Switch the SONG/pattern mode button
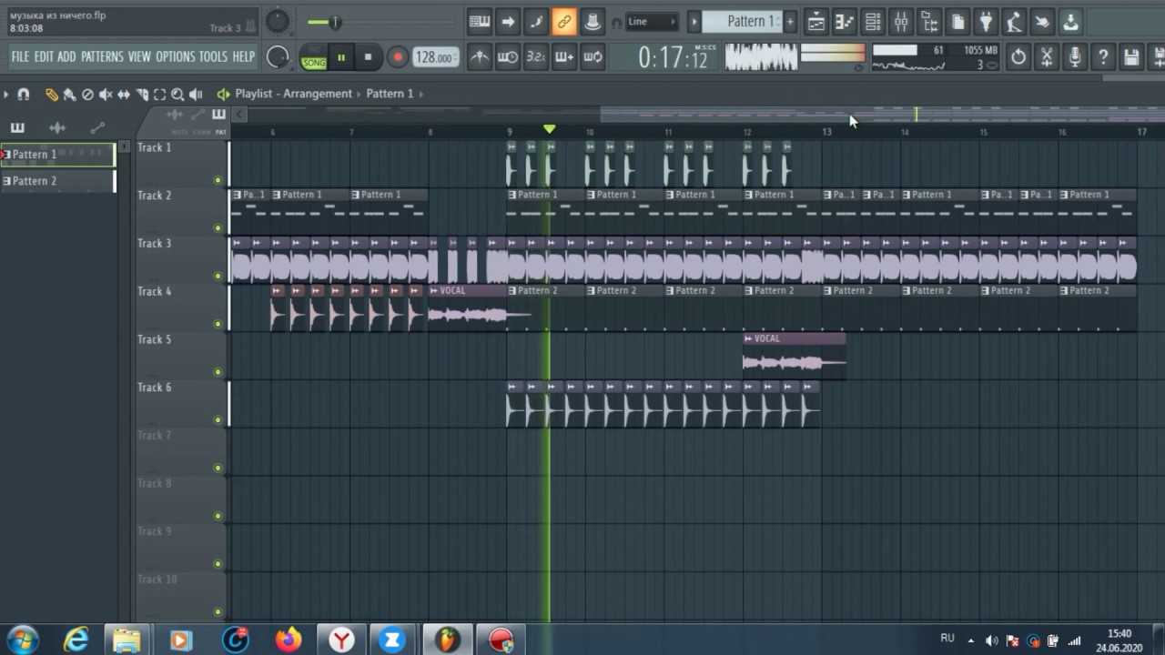This screenshot has width=1165, height=655. point(314,58)
